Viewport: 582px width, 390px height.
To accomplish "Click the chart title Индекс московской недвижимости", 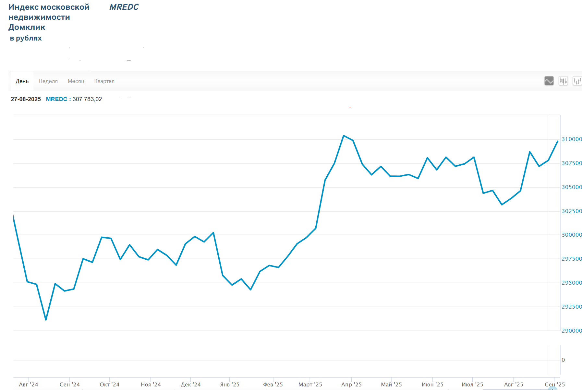I will coord(49,12).
